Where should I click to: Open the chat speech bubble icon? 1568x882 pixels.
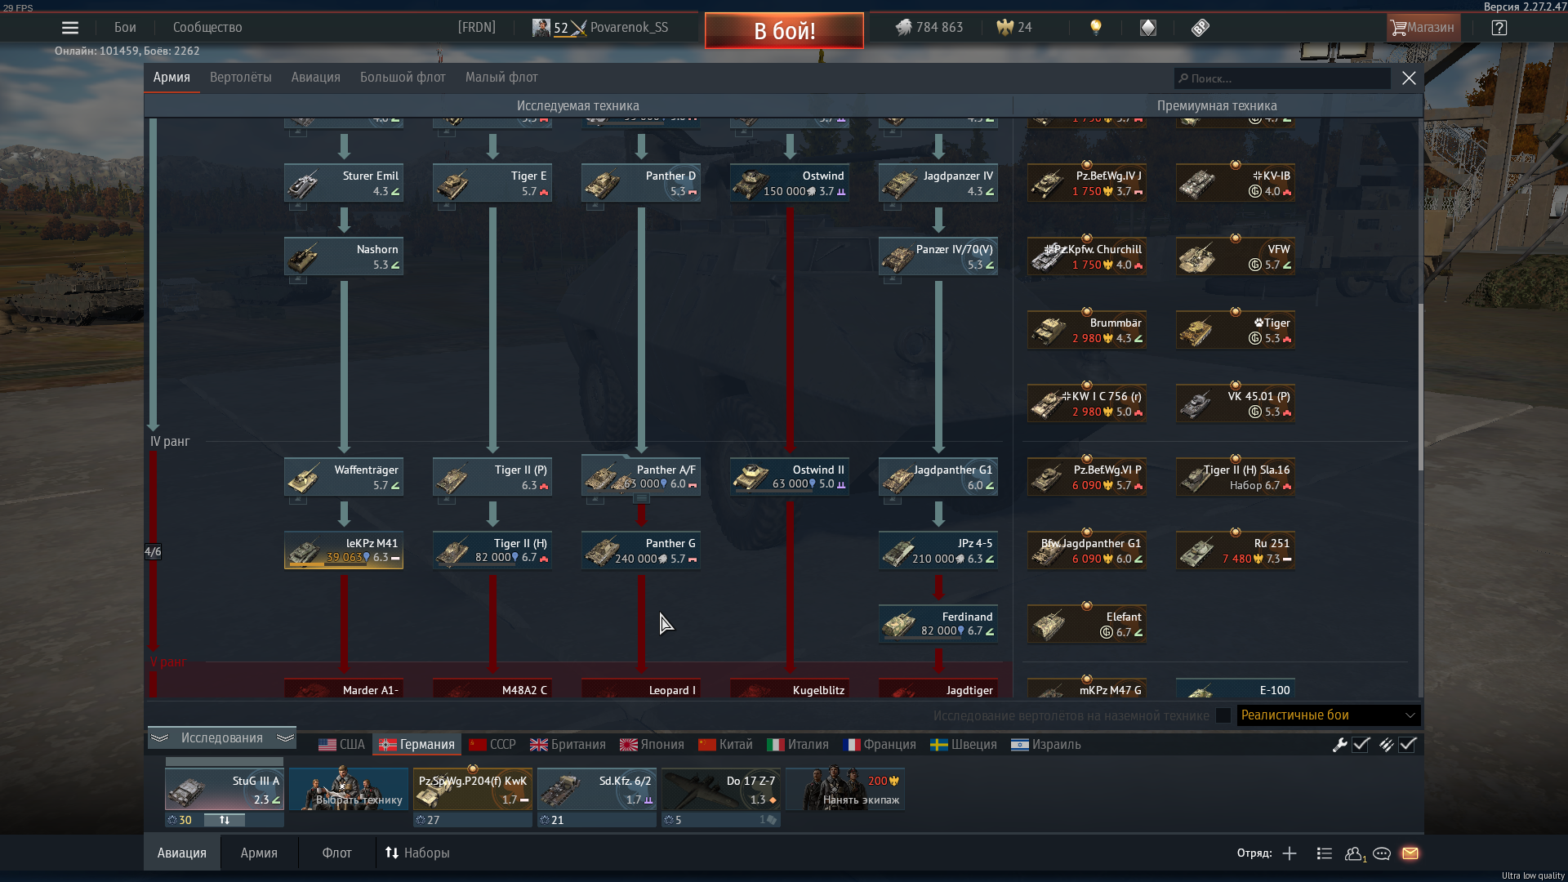[1382, 853]
